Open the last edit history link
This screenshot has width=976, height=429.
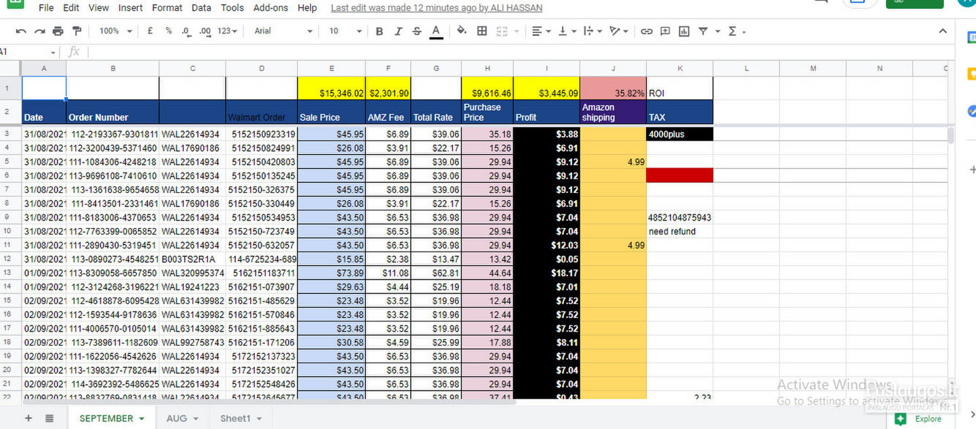pyautogui.click(x=436, y=8)
